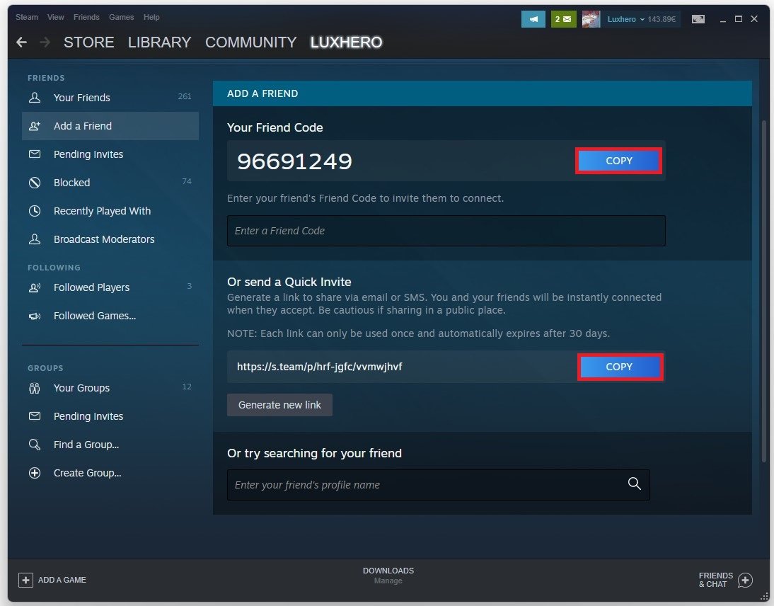Switch to Big Picture mode icon
774x606 pixels.
coord(698,19)
